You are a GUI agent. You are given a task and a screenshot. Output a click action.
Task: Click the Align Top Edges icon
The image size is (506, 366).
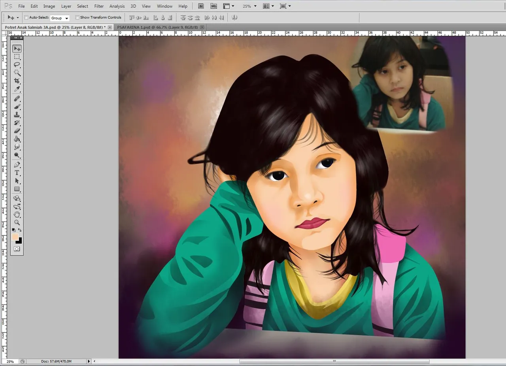132,18
